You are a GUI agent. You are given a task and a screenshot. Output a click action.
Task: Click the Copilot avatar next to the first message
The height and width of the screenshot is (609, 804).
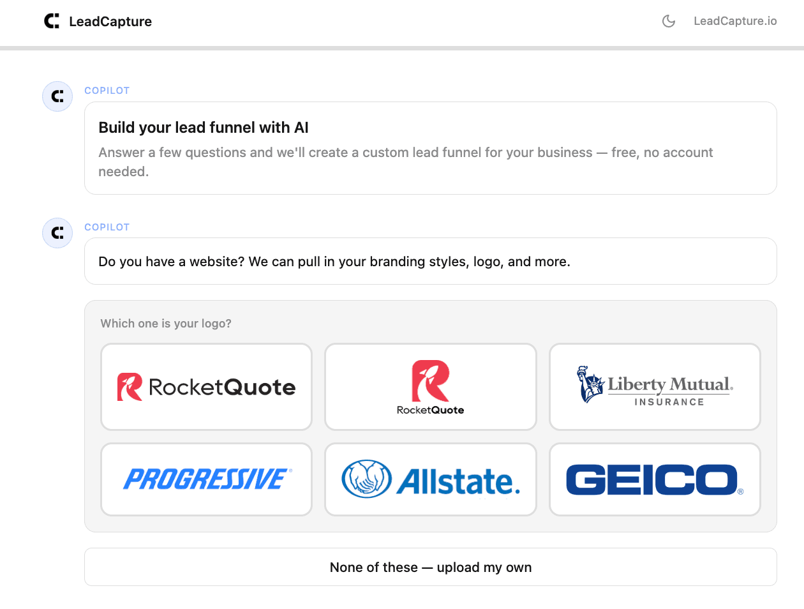tap(57, 96)
